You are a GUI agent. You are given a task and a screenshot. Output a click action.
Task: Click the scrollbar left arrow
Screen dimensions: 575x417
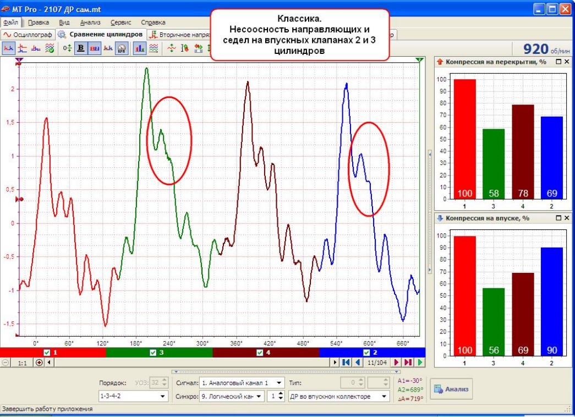point(49,363)
